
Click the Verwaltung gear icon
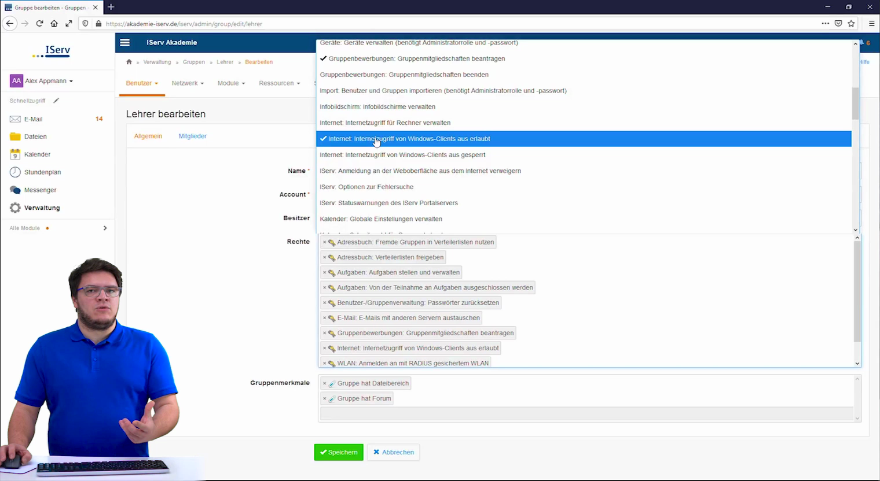point(15,208)
